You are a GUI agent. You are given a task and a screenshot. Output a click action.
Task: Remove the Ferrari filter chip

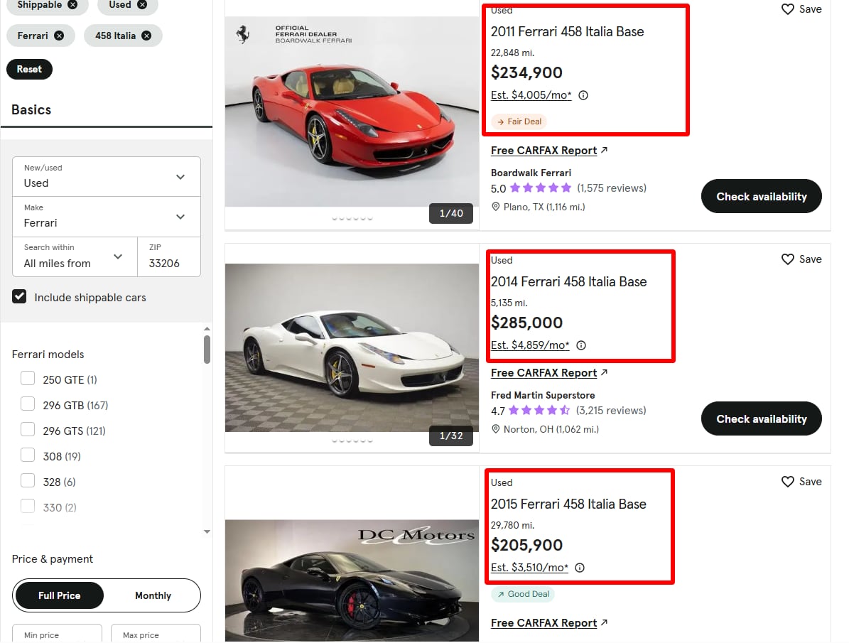[59, 36]
